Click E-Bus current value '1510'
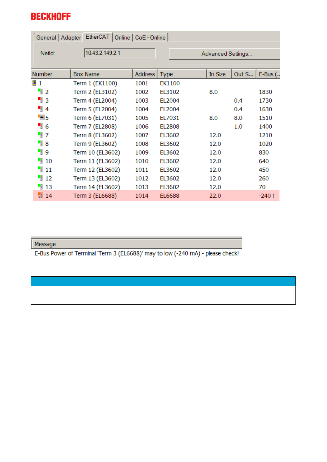 point(265,118)
